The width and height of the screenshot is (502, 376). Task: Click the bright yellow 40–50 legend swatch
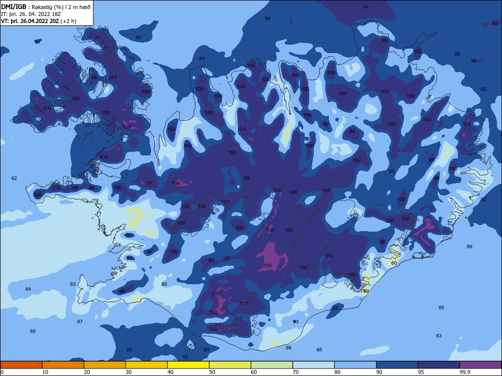tap(188, 365)
